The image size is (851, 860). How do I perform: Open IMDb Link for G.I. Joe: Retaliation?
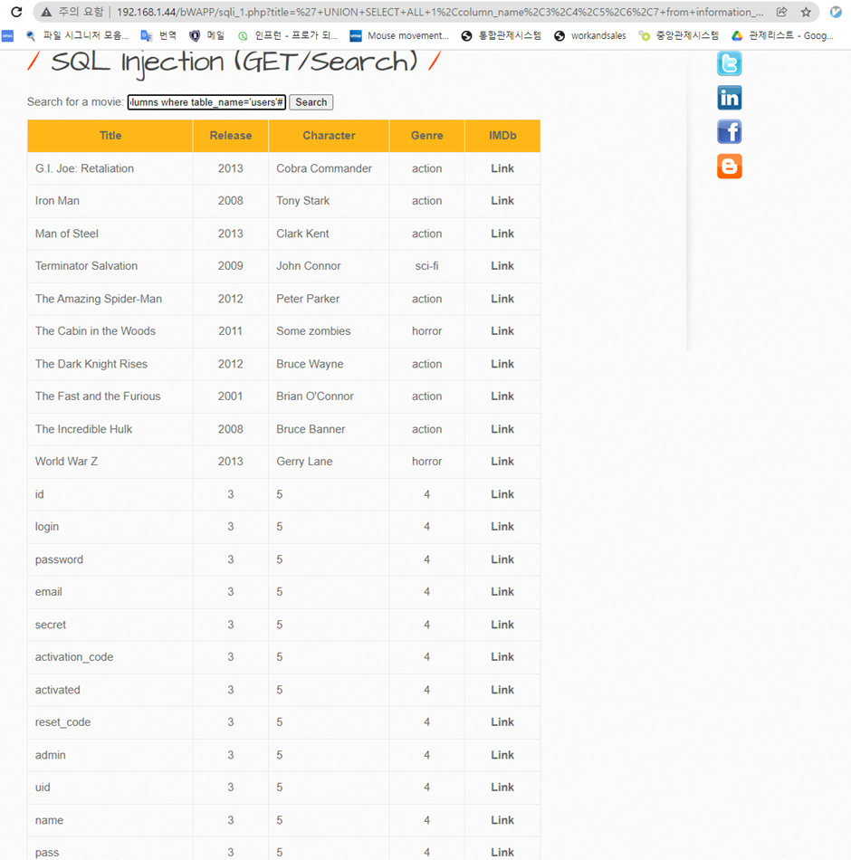click(x=502, y=168)
